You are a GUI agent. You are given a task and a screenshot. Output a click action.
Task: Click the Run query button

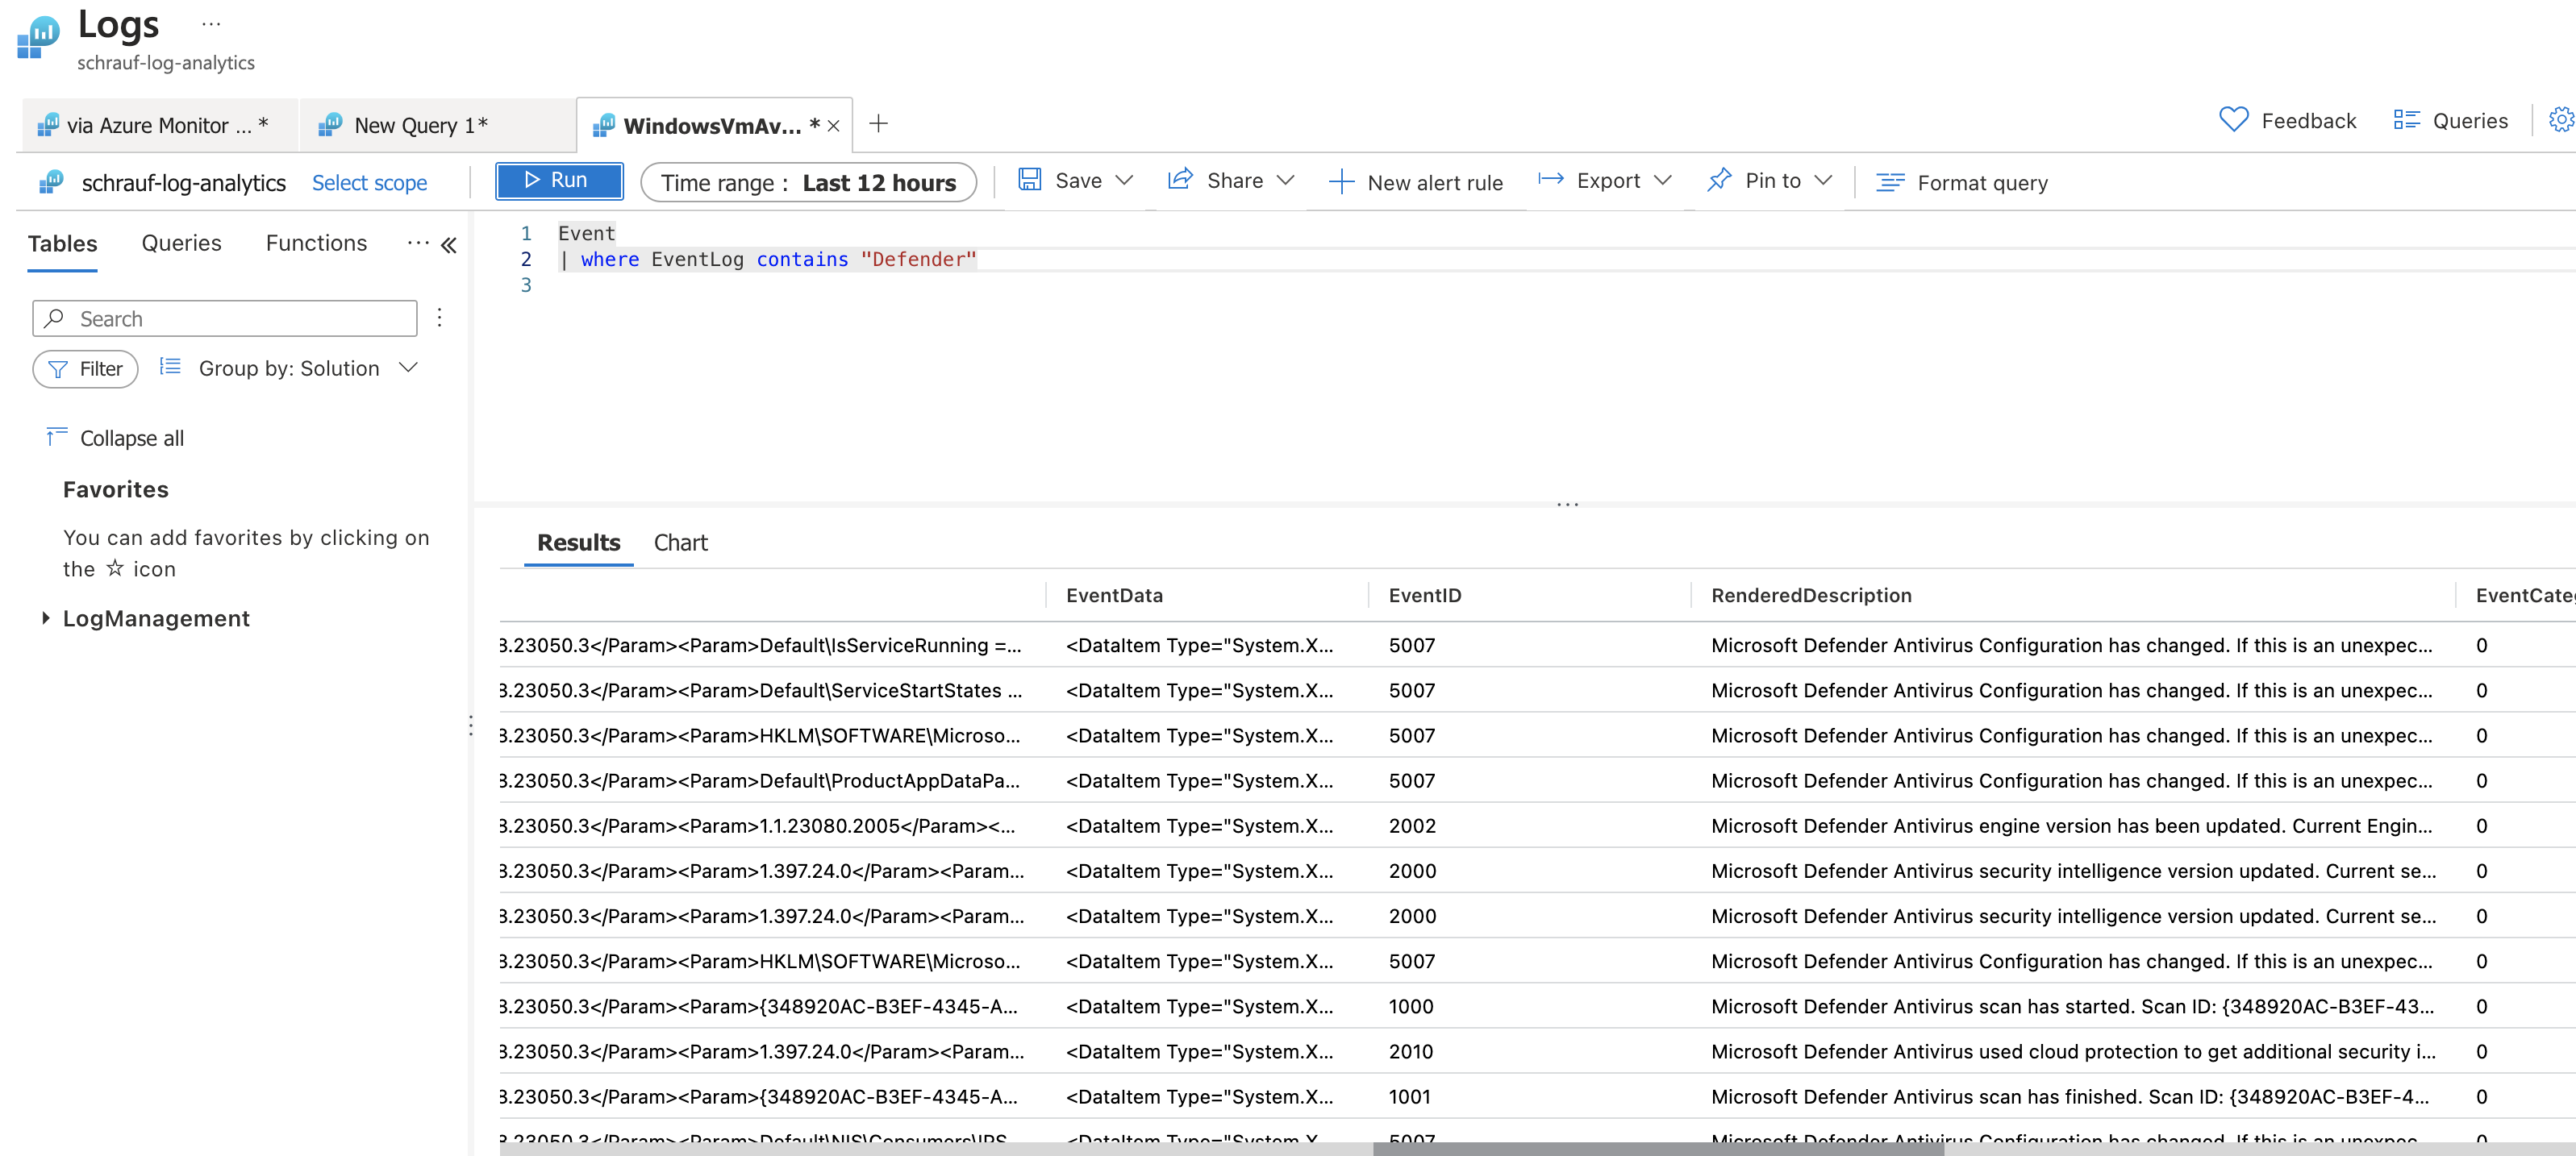pos(558,181)
